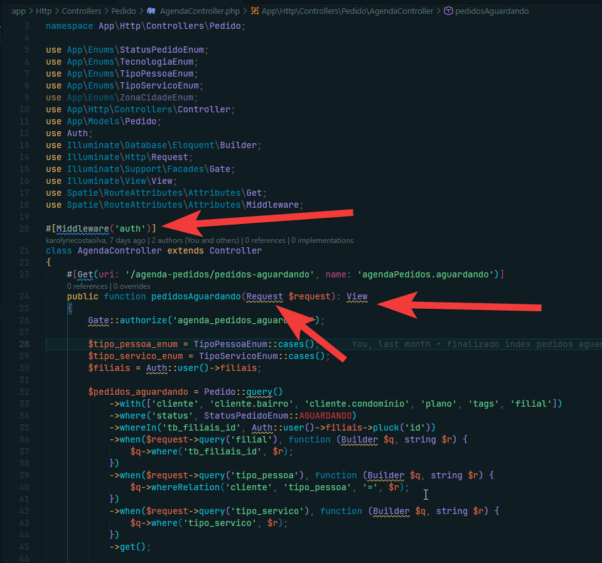Viewport: 602px width, 563px height.
Task: Click the method cube icon before pedidosAguardando
Action: [448, 11]
